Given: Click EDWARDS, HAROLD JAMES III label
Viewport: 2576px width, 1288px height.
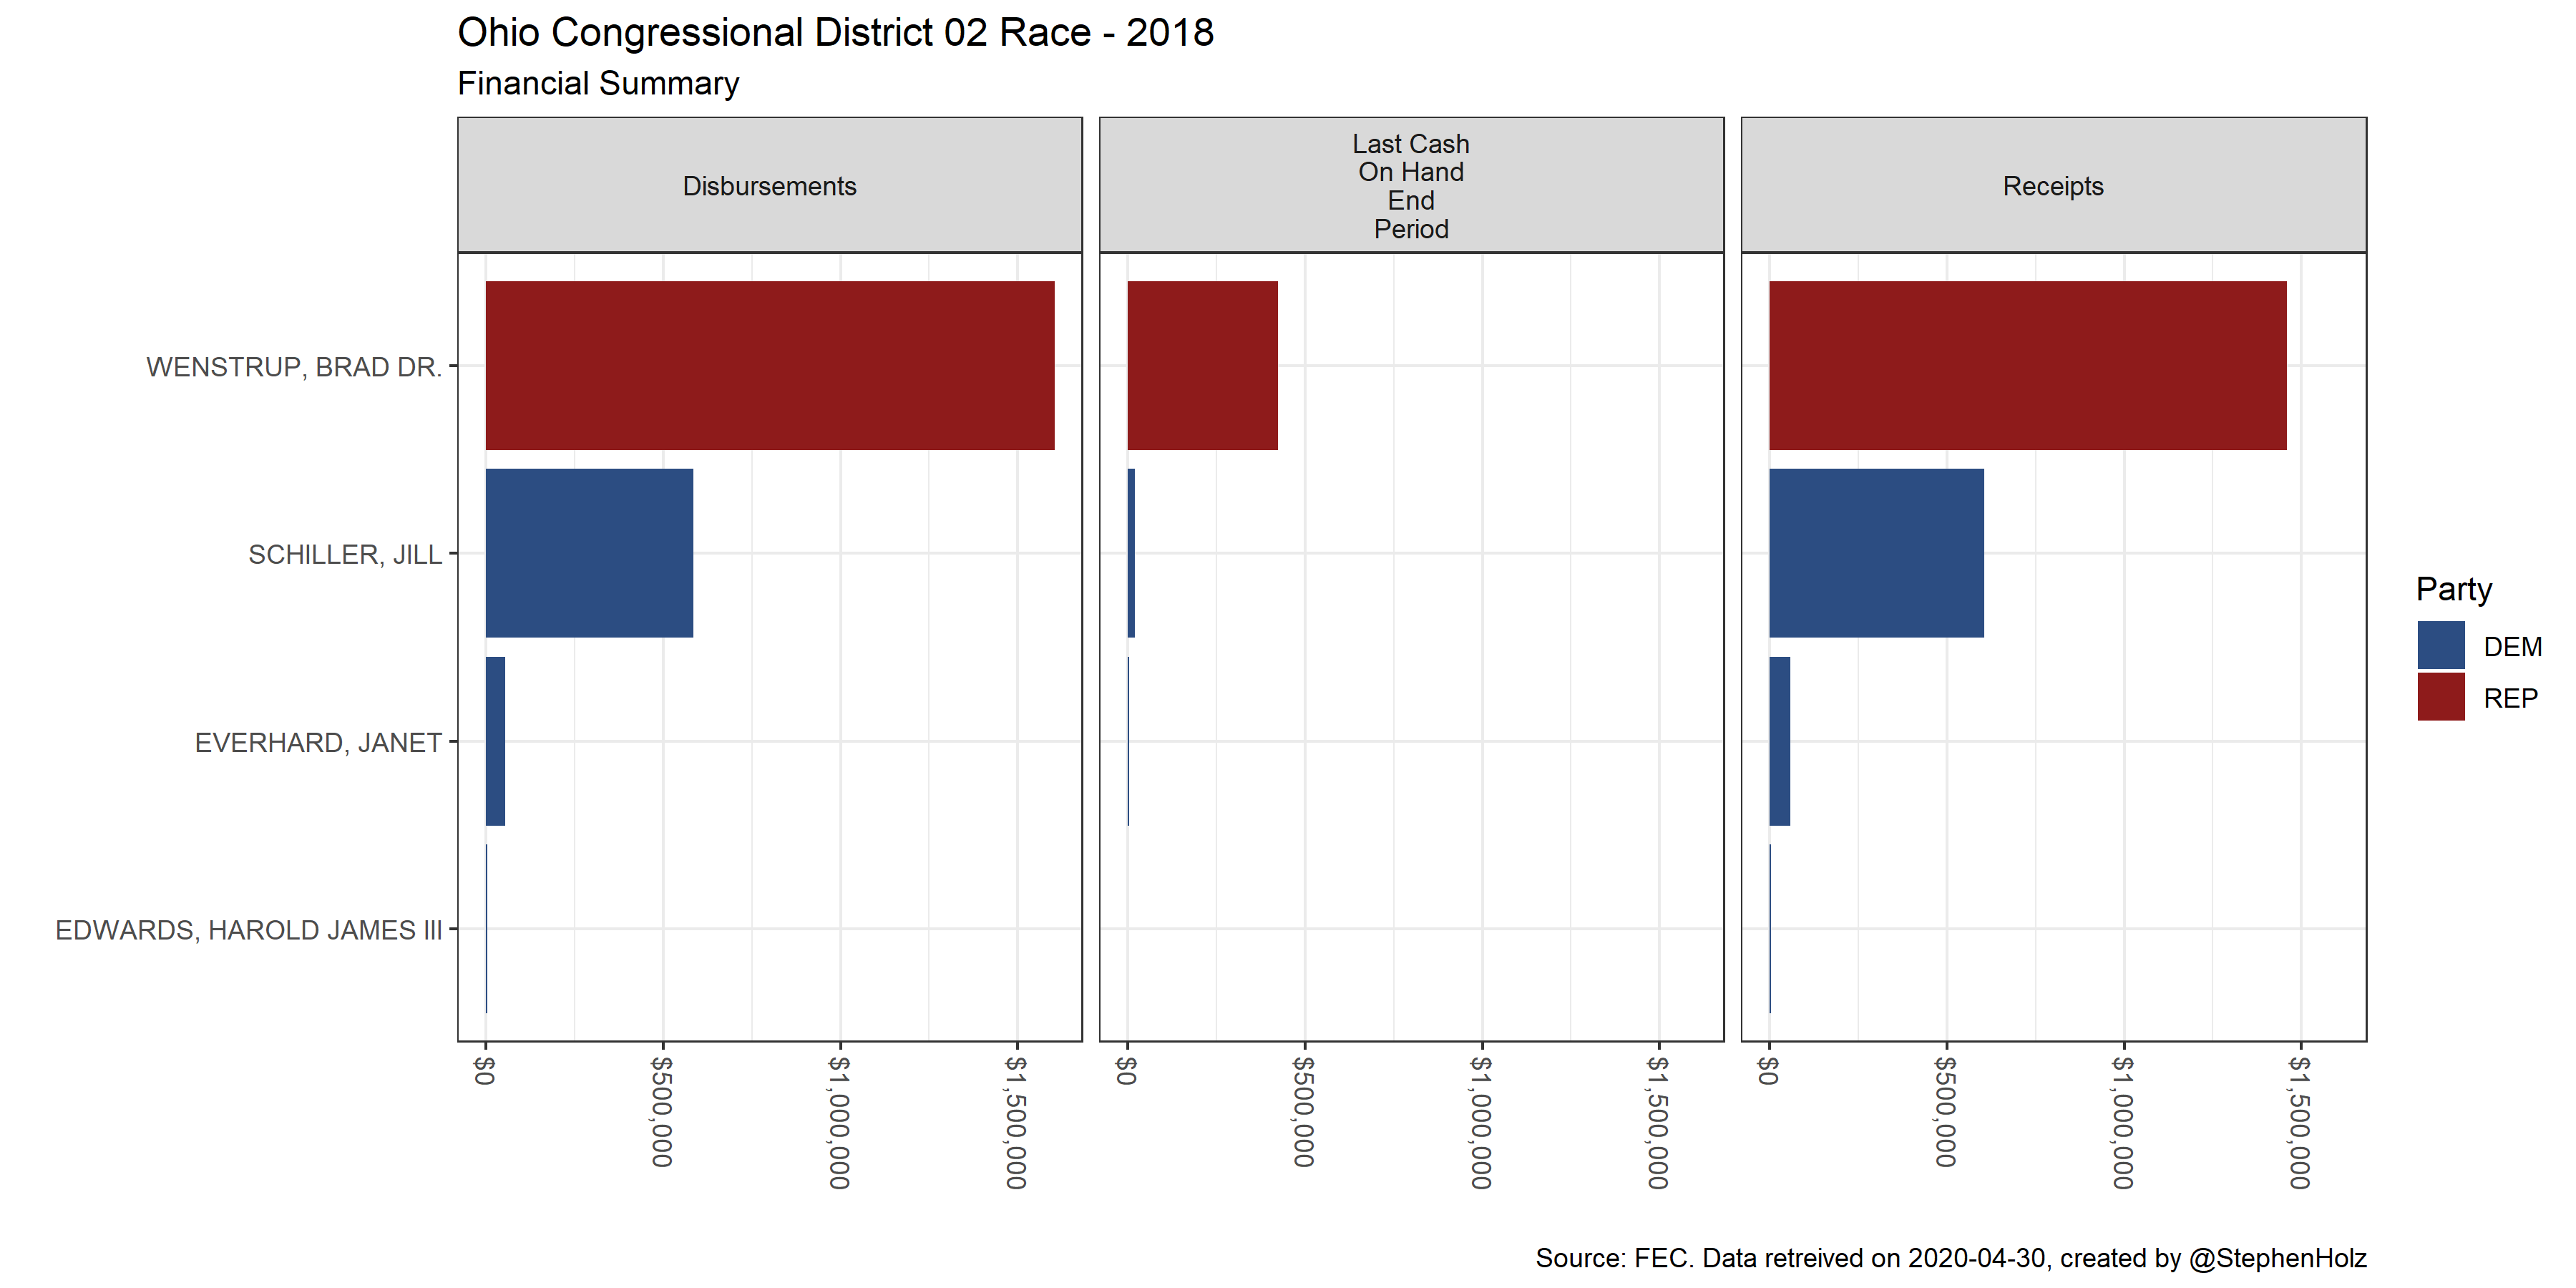Looking at the screenshot, I should tap(248, 930).
